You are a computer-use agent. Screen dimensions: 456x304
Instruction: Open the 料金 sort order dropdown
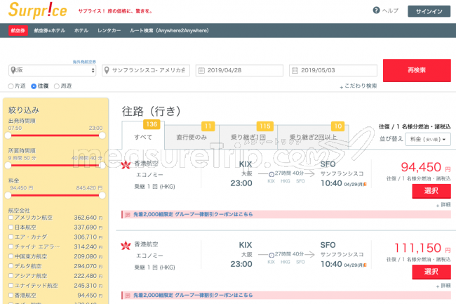[x=428, y=139]
